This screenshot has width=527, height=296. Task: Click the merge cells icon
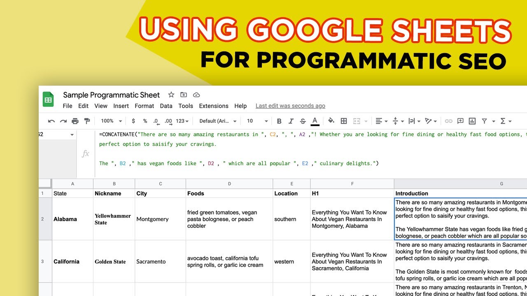(x=357, y=121)
